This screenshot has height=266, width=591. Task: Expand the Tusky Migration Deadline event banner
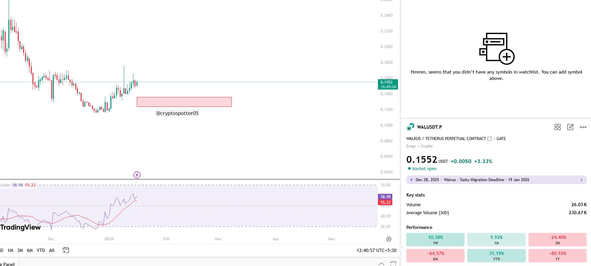pyautogui.click(x=496, y=180)
